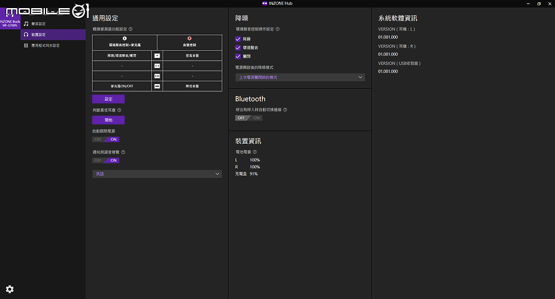The image size is (555, 299).
Task: Open the 英語 language dropdown
Action: [157, 174]
